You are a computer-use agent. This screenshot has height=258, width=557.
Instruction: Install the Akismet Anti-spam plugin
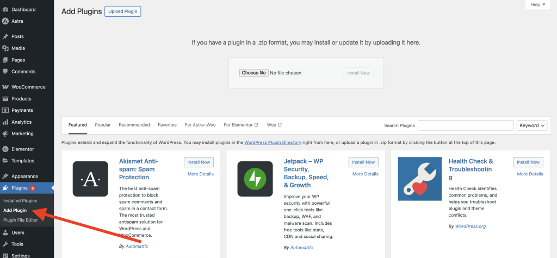(199, 162)
